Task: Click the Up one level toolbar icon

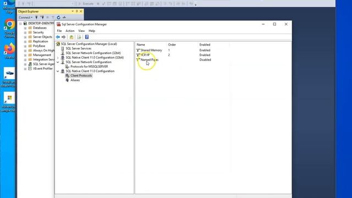Action: (x=71, y=37)
